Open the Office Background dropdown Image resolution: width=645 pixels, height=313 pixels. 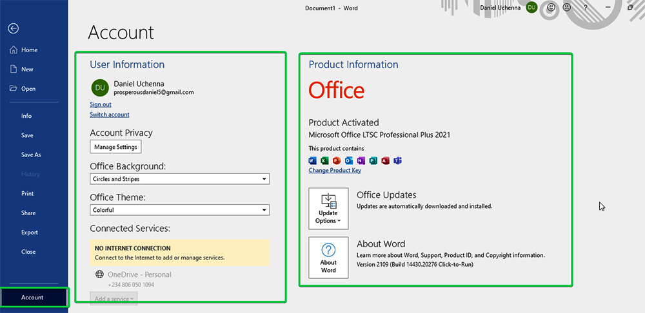(179, 179)
